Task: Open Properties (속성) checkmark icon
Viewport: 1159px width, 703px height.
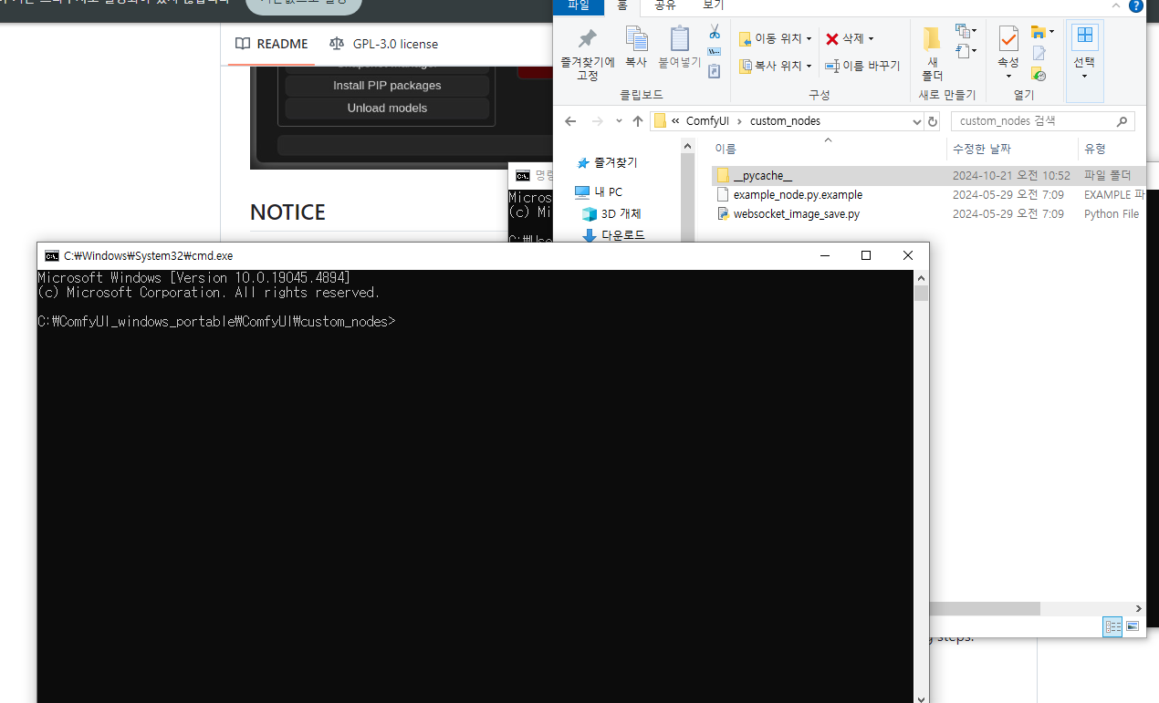Action: (1008, 39)
